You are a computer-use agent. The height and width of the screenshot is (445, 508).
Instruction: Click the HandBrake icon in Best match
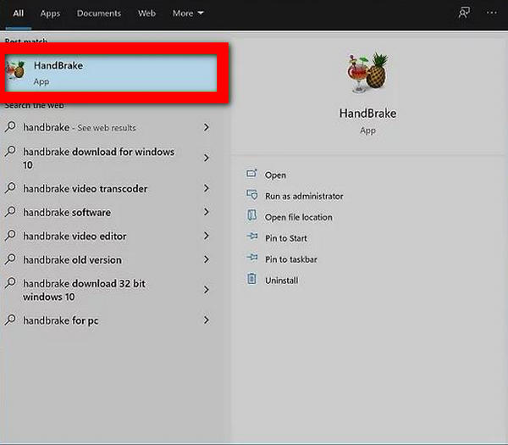pos(15,71)
